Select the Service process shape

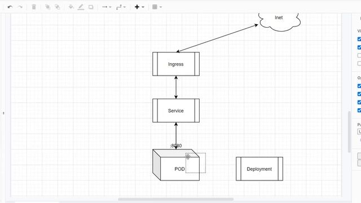[176, 111]
